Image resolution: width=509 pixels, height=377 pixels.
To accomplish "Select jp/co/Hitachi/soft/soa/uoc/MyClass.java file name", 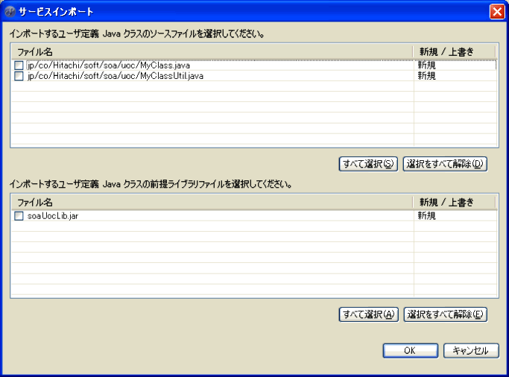I will point(108,66).
